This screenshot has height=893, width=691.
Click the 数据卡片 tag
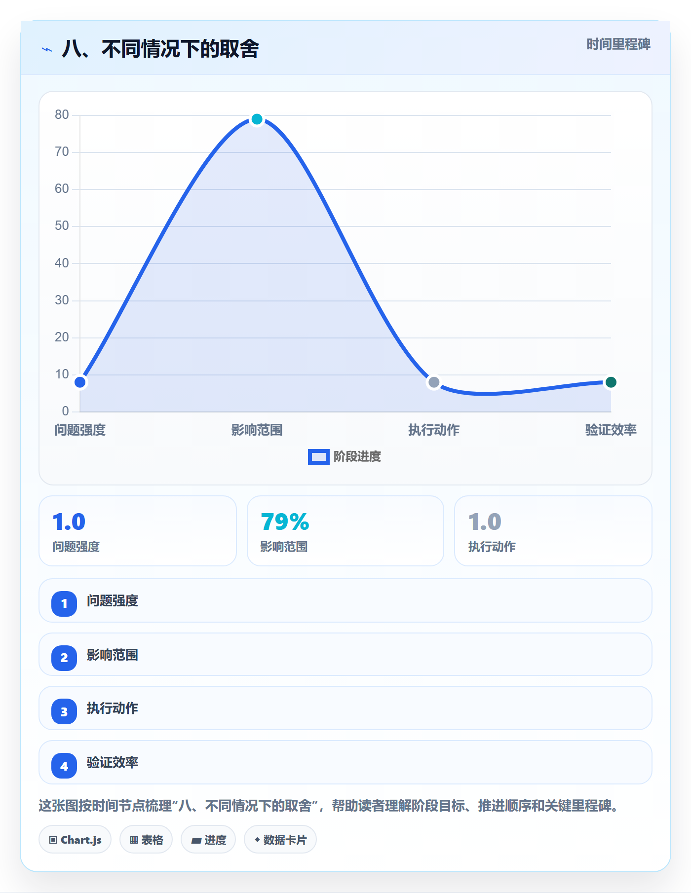click(280, 840)
